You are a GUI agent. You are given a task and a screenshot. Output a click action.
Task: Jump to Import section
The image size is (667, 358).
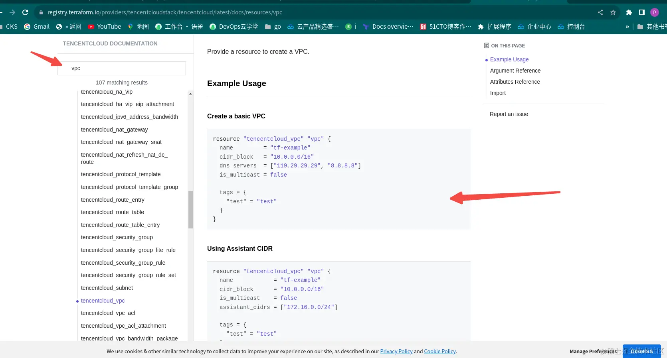coord(498,93)
